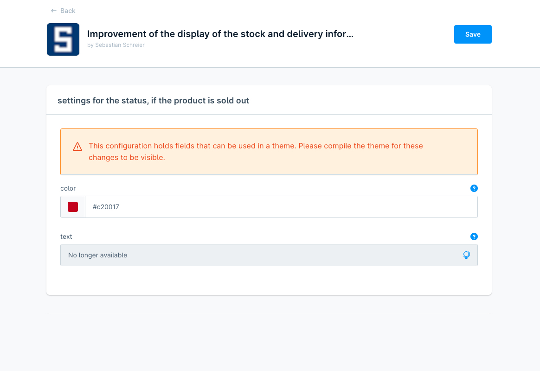Click the inheritance icon inside text field
This screenshot has width=540, height=371.
[466, 255]
